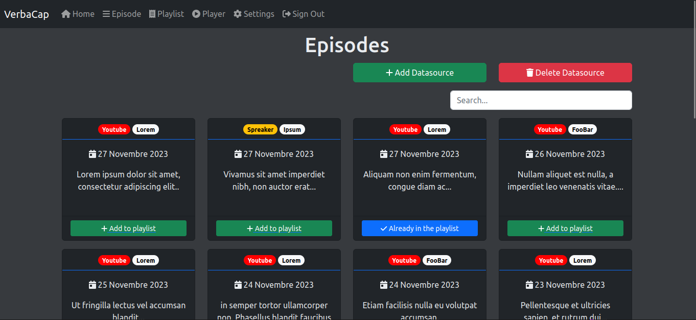The image size is (696, 320).
Task: Click the Already in the playlist button
Action: coord(420,228)
